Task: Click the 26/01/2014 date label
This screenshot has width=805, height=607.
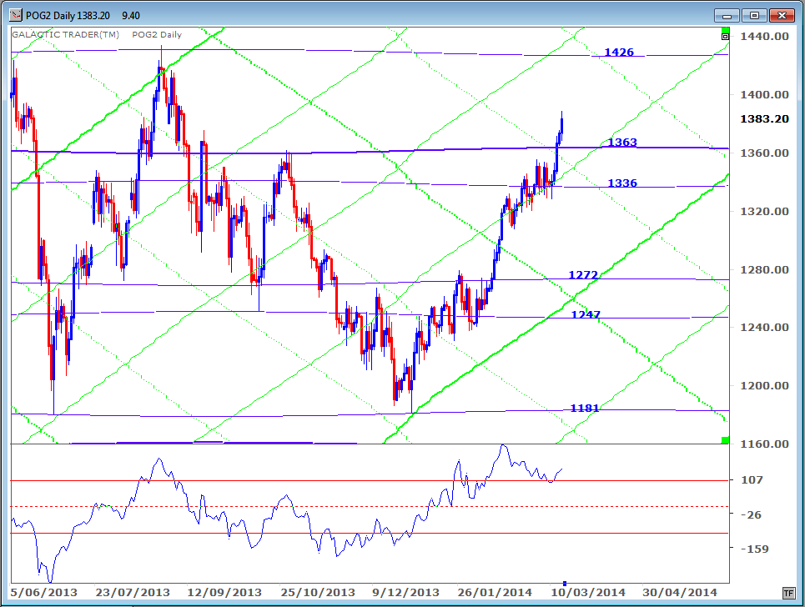Action: tap(495, 593)
